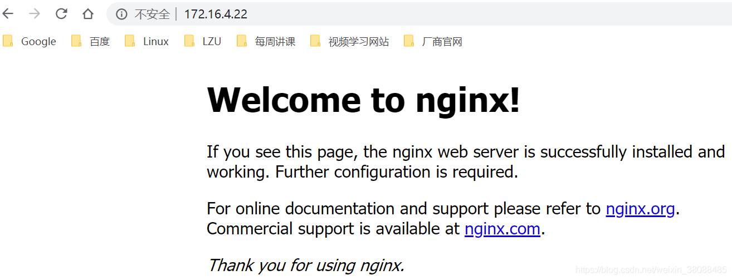The width and height of the screenshot is (732, 280).
Task: Open the home page with the house icon
Action: pos(88,14)
